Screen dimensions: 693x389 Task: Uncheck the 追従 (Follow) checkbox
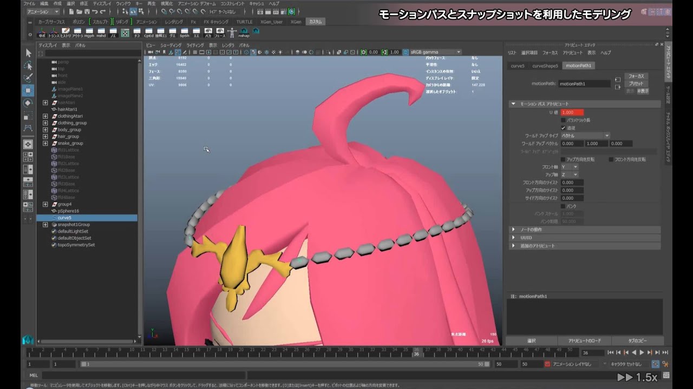[563, 128]
